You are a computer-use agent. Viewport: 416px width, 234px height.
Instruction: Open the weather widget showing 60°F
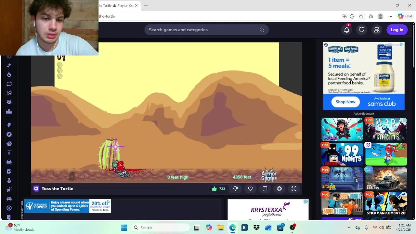[20, 227]
